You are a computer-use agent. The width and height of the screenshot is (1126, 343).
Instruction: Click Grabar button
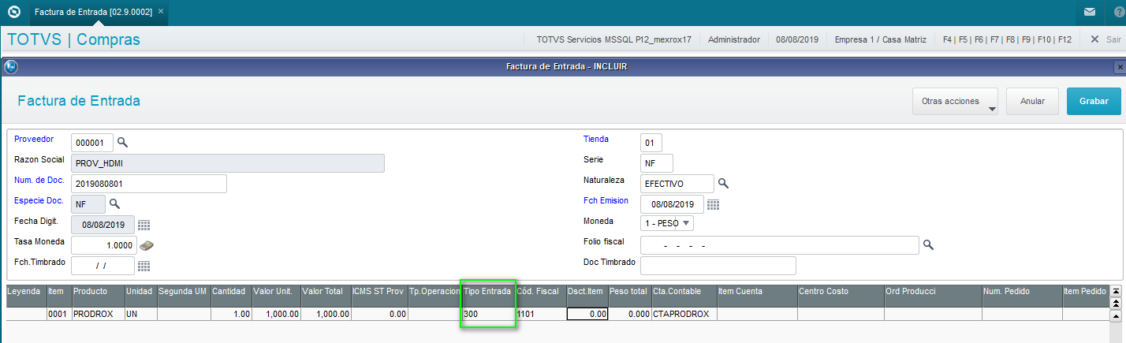click(1094, 101)
